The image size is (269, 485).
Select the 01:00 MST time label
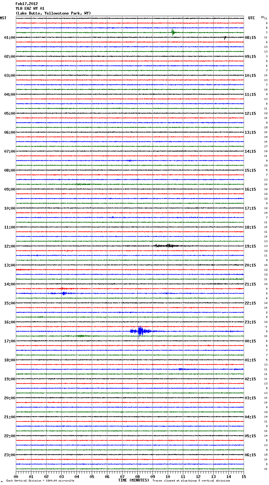tap(10, 38)
